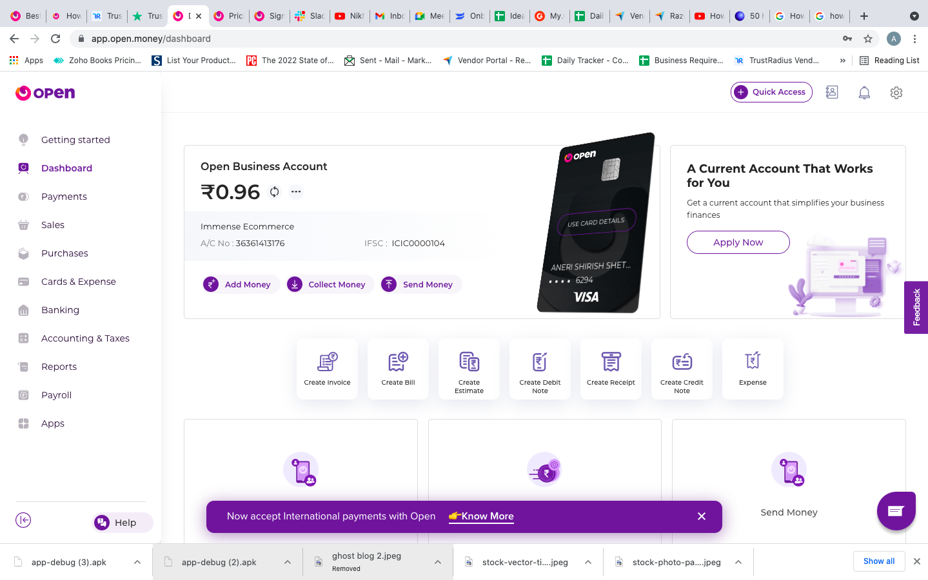This screenshot has width=928, height=580.
Task: Expand ghost blog 2.jpeg download menu
Action: [x=438, y=562]
